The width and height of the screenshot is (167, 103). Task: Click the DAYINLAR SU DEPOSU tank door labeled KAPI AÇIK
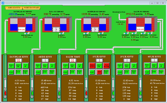(21, 30)
